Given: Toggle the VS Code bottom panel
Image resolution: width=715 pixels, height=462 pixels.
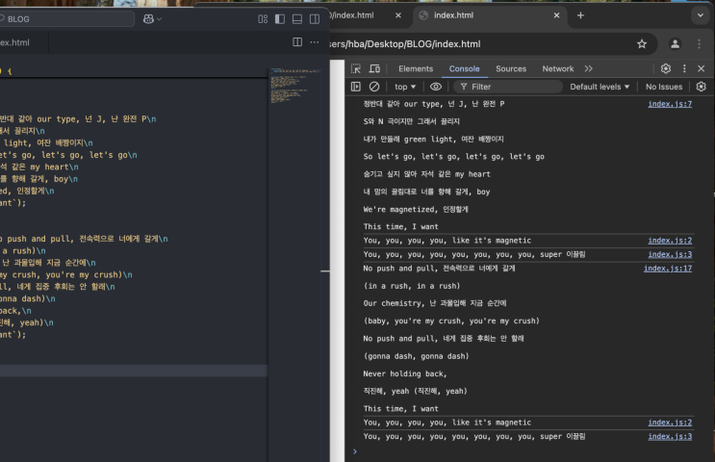Looking at the screenshot, I should tap(297, 19).
